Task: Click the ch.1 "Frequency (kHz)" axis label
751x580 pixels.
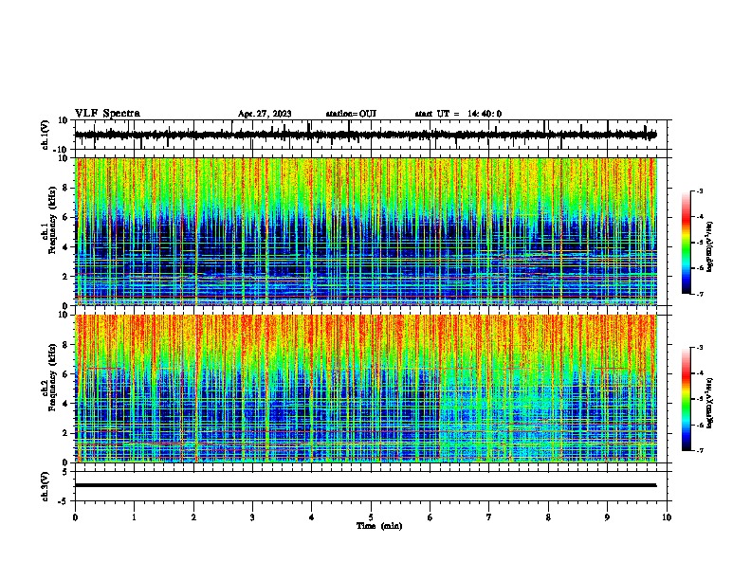Action: tap(52, 221)
